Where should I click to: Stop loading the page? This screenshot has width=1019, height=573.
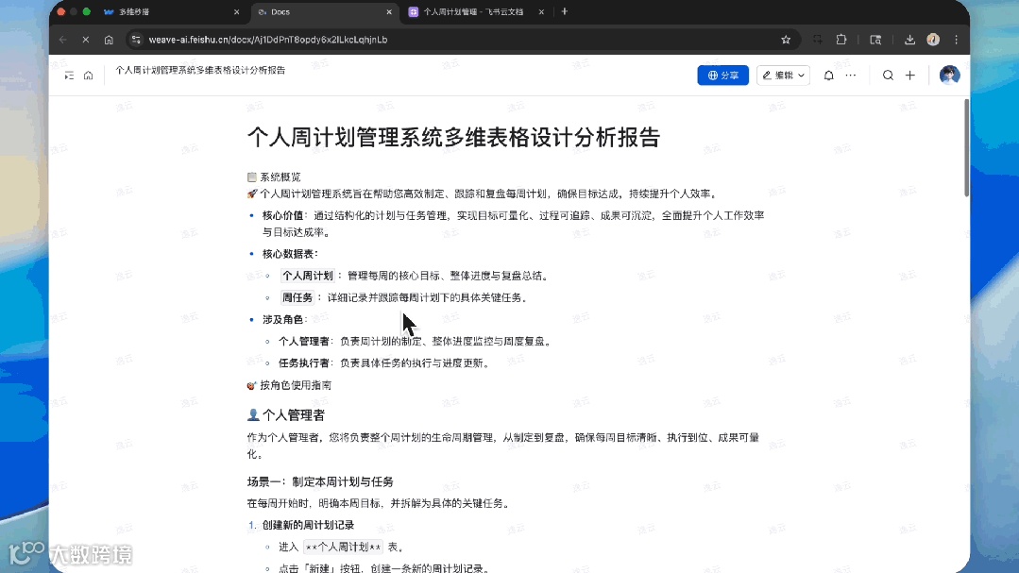pos(86,40)
